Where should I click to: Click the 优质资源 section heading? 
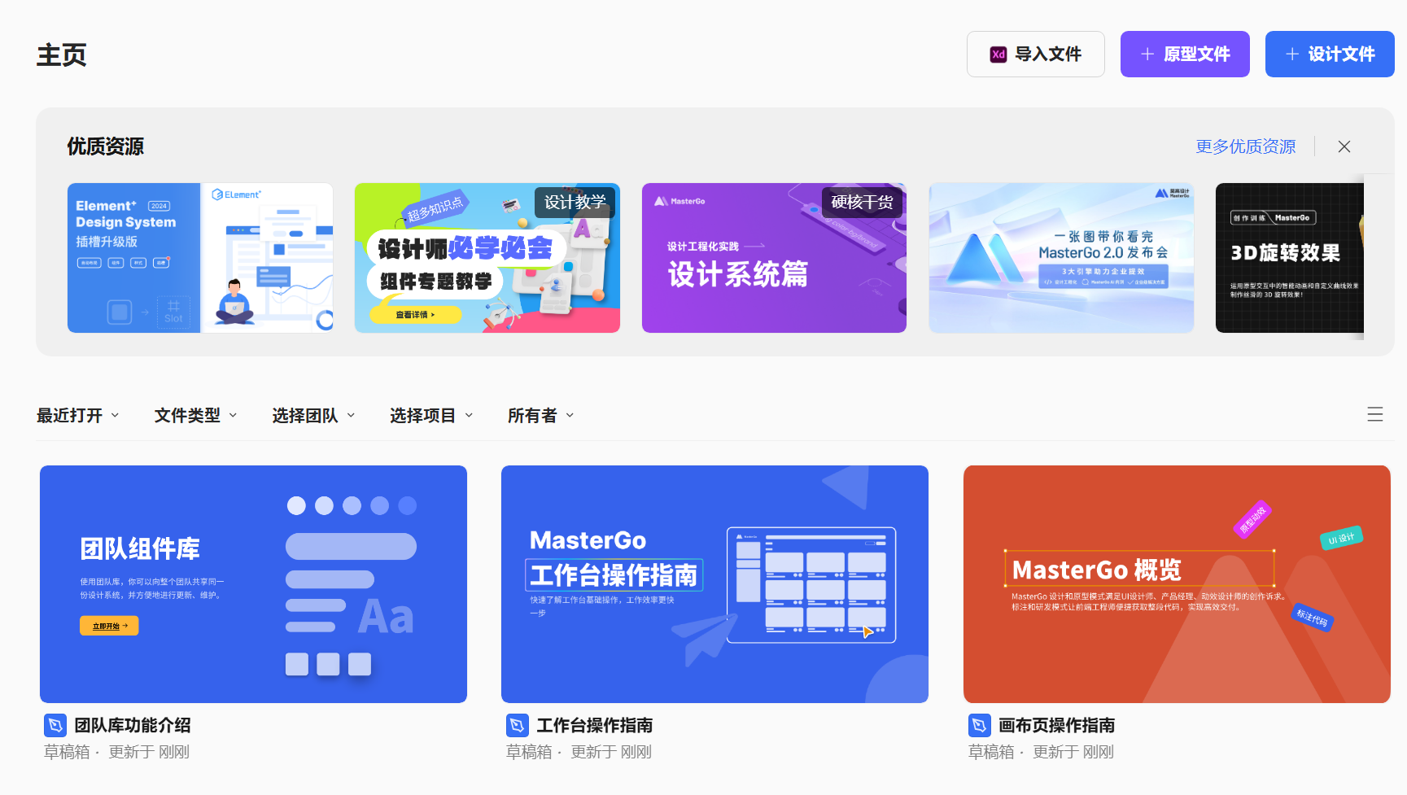[106, 146]
